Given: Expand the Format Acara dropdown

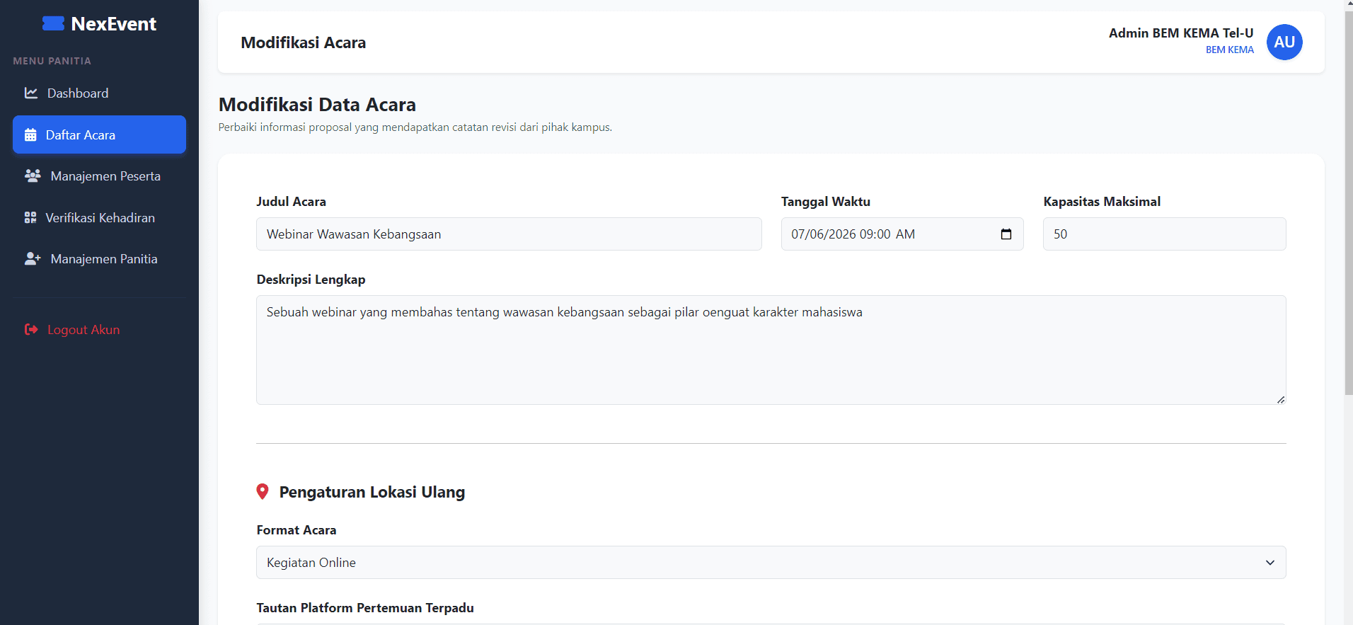Looking at the screenshot, I should 771,563.
